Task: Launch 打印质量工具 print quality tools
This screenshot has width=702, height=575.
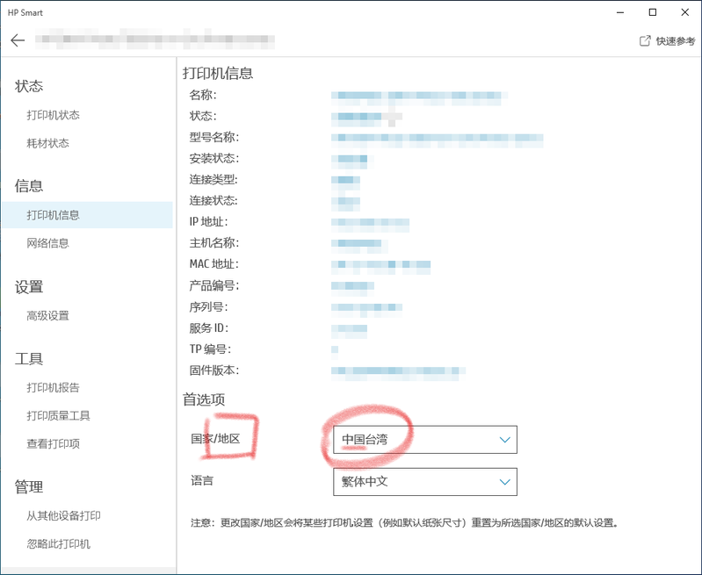Action: [x=59, y=415]
